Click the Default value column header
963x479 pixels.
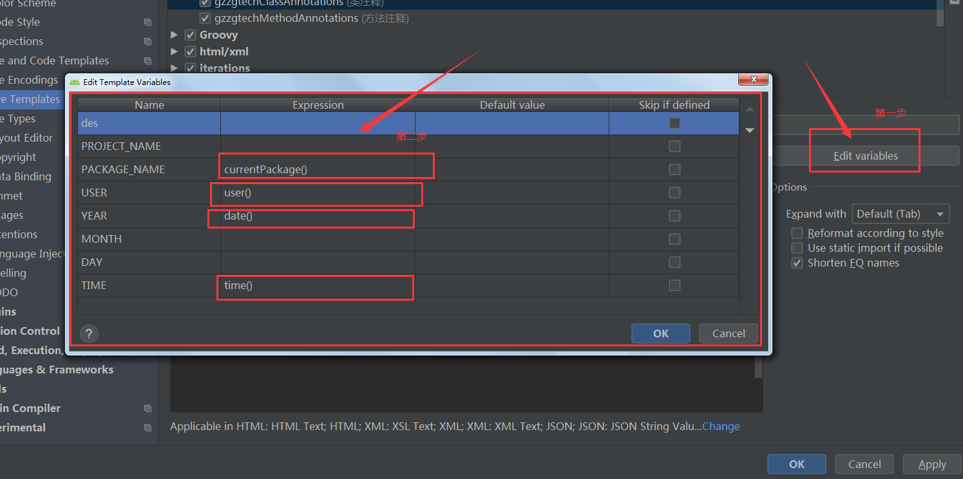tap(512, 105)
